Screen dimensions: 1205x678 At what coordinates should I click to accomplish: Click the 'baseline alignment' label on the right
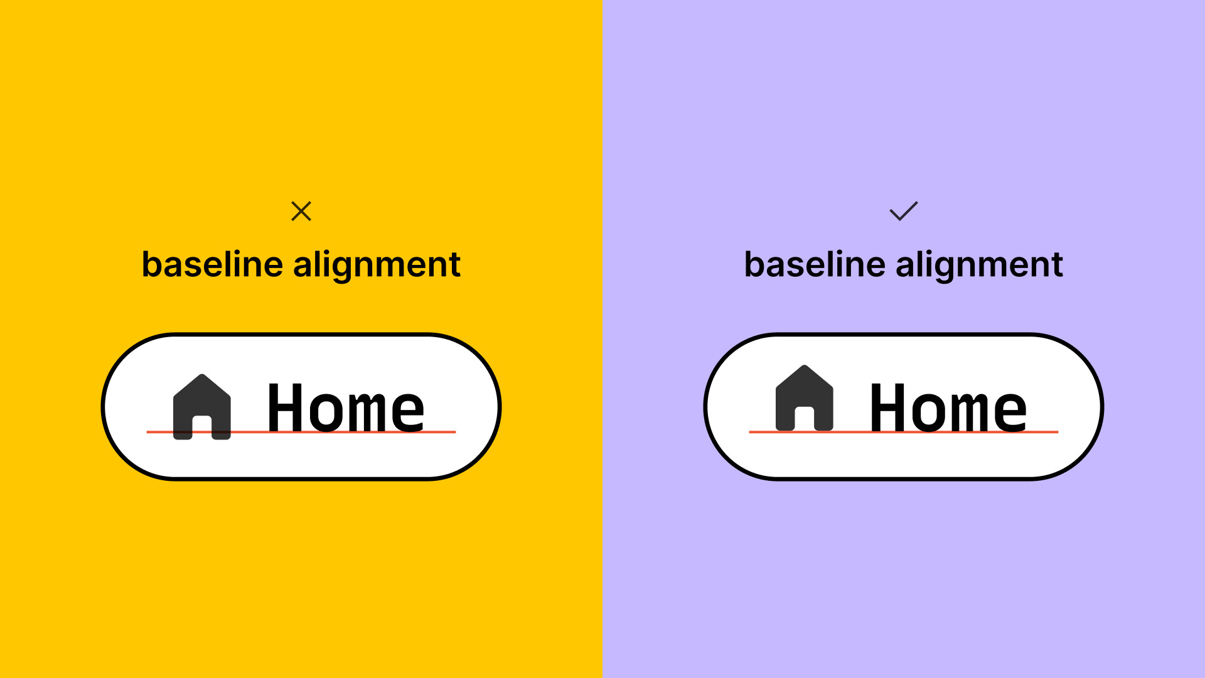904,263
